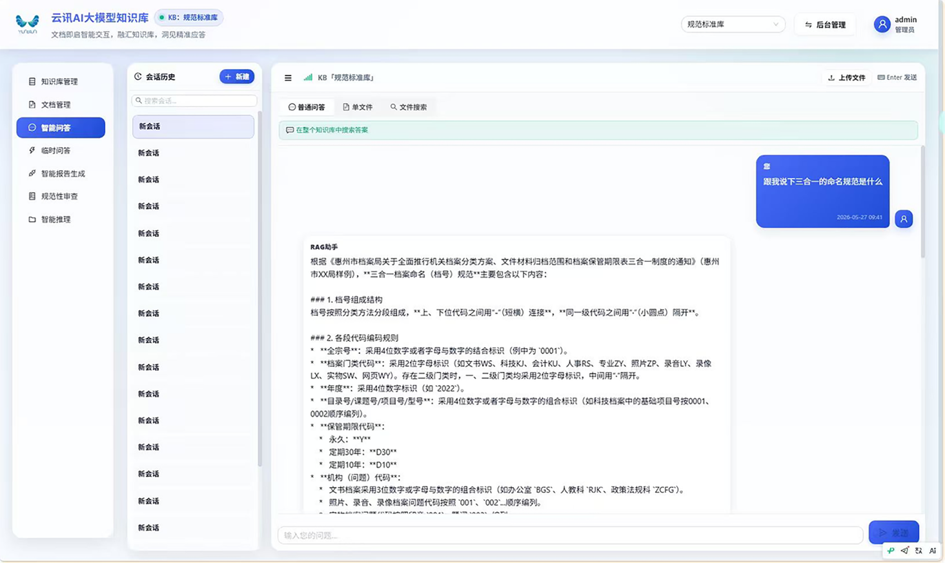
Task: Click the ### 1. 档号组成结构 heading
Action: pos(346,300)
